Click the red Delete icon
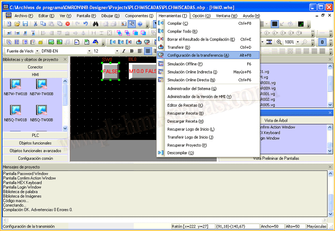This screenshot has height=231, width=335. (x=67, y=24)
